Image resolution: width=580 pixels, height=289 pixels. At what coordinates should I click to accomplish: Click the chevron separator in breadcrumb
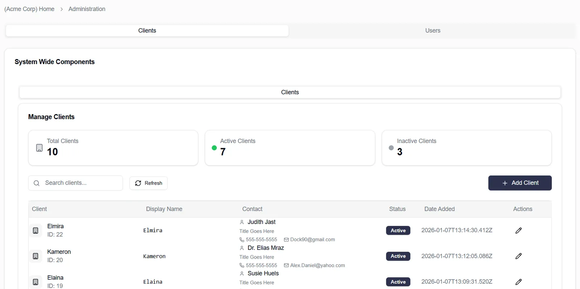tap(61, 9)
